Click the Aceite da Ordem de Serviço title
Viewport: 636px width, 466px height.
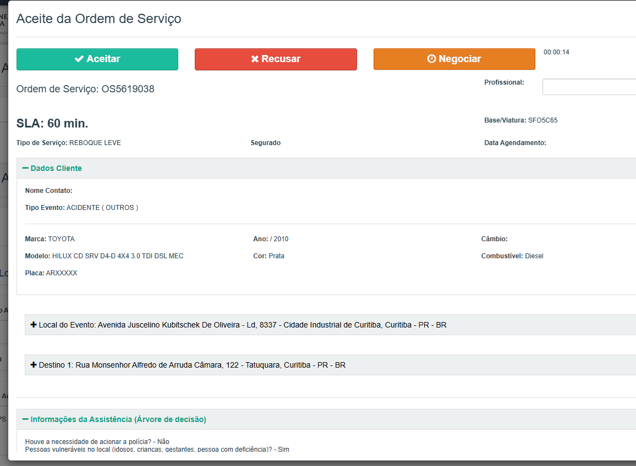click(x=98, y=19)
